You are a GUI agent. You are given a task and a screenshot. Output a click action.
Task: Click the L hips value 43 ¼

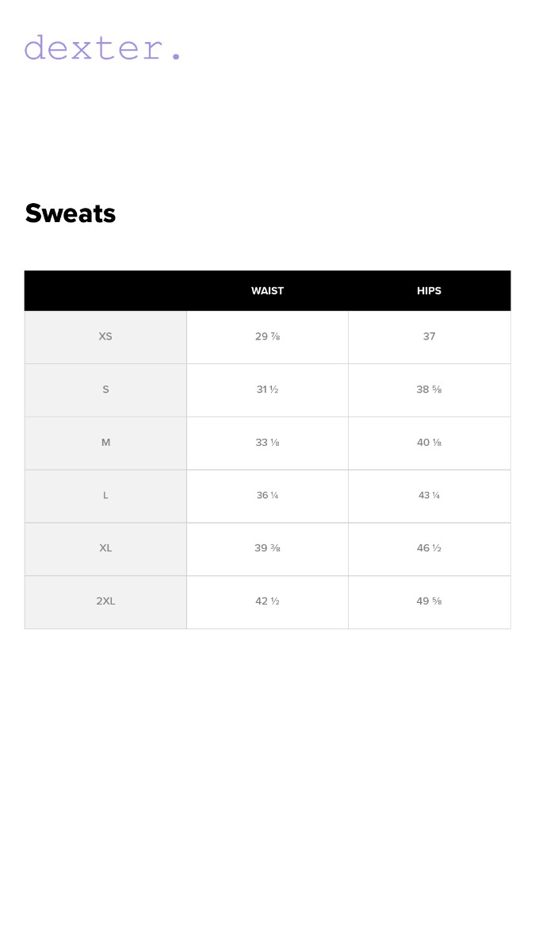[429, 496]
